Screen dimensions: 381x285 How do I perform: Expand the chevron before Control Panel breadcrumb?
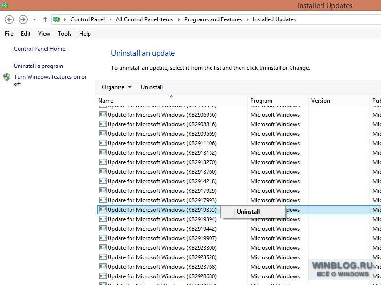tap(65, 19)
